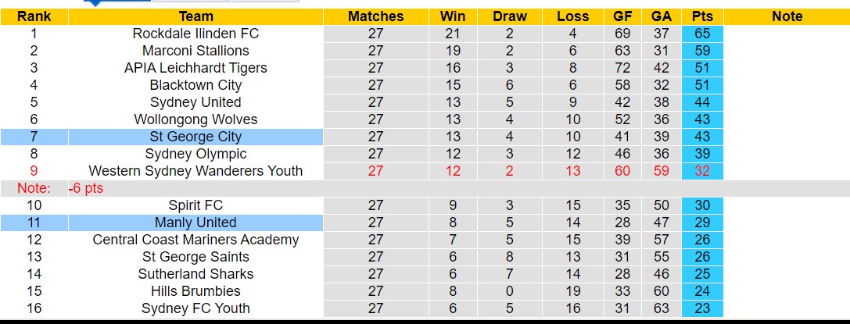Click Hills Brumbies team name
Viewport: 850px width, 324px height.
point(195,291)
